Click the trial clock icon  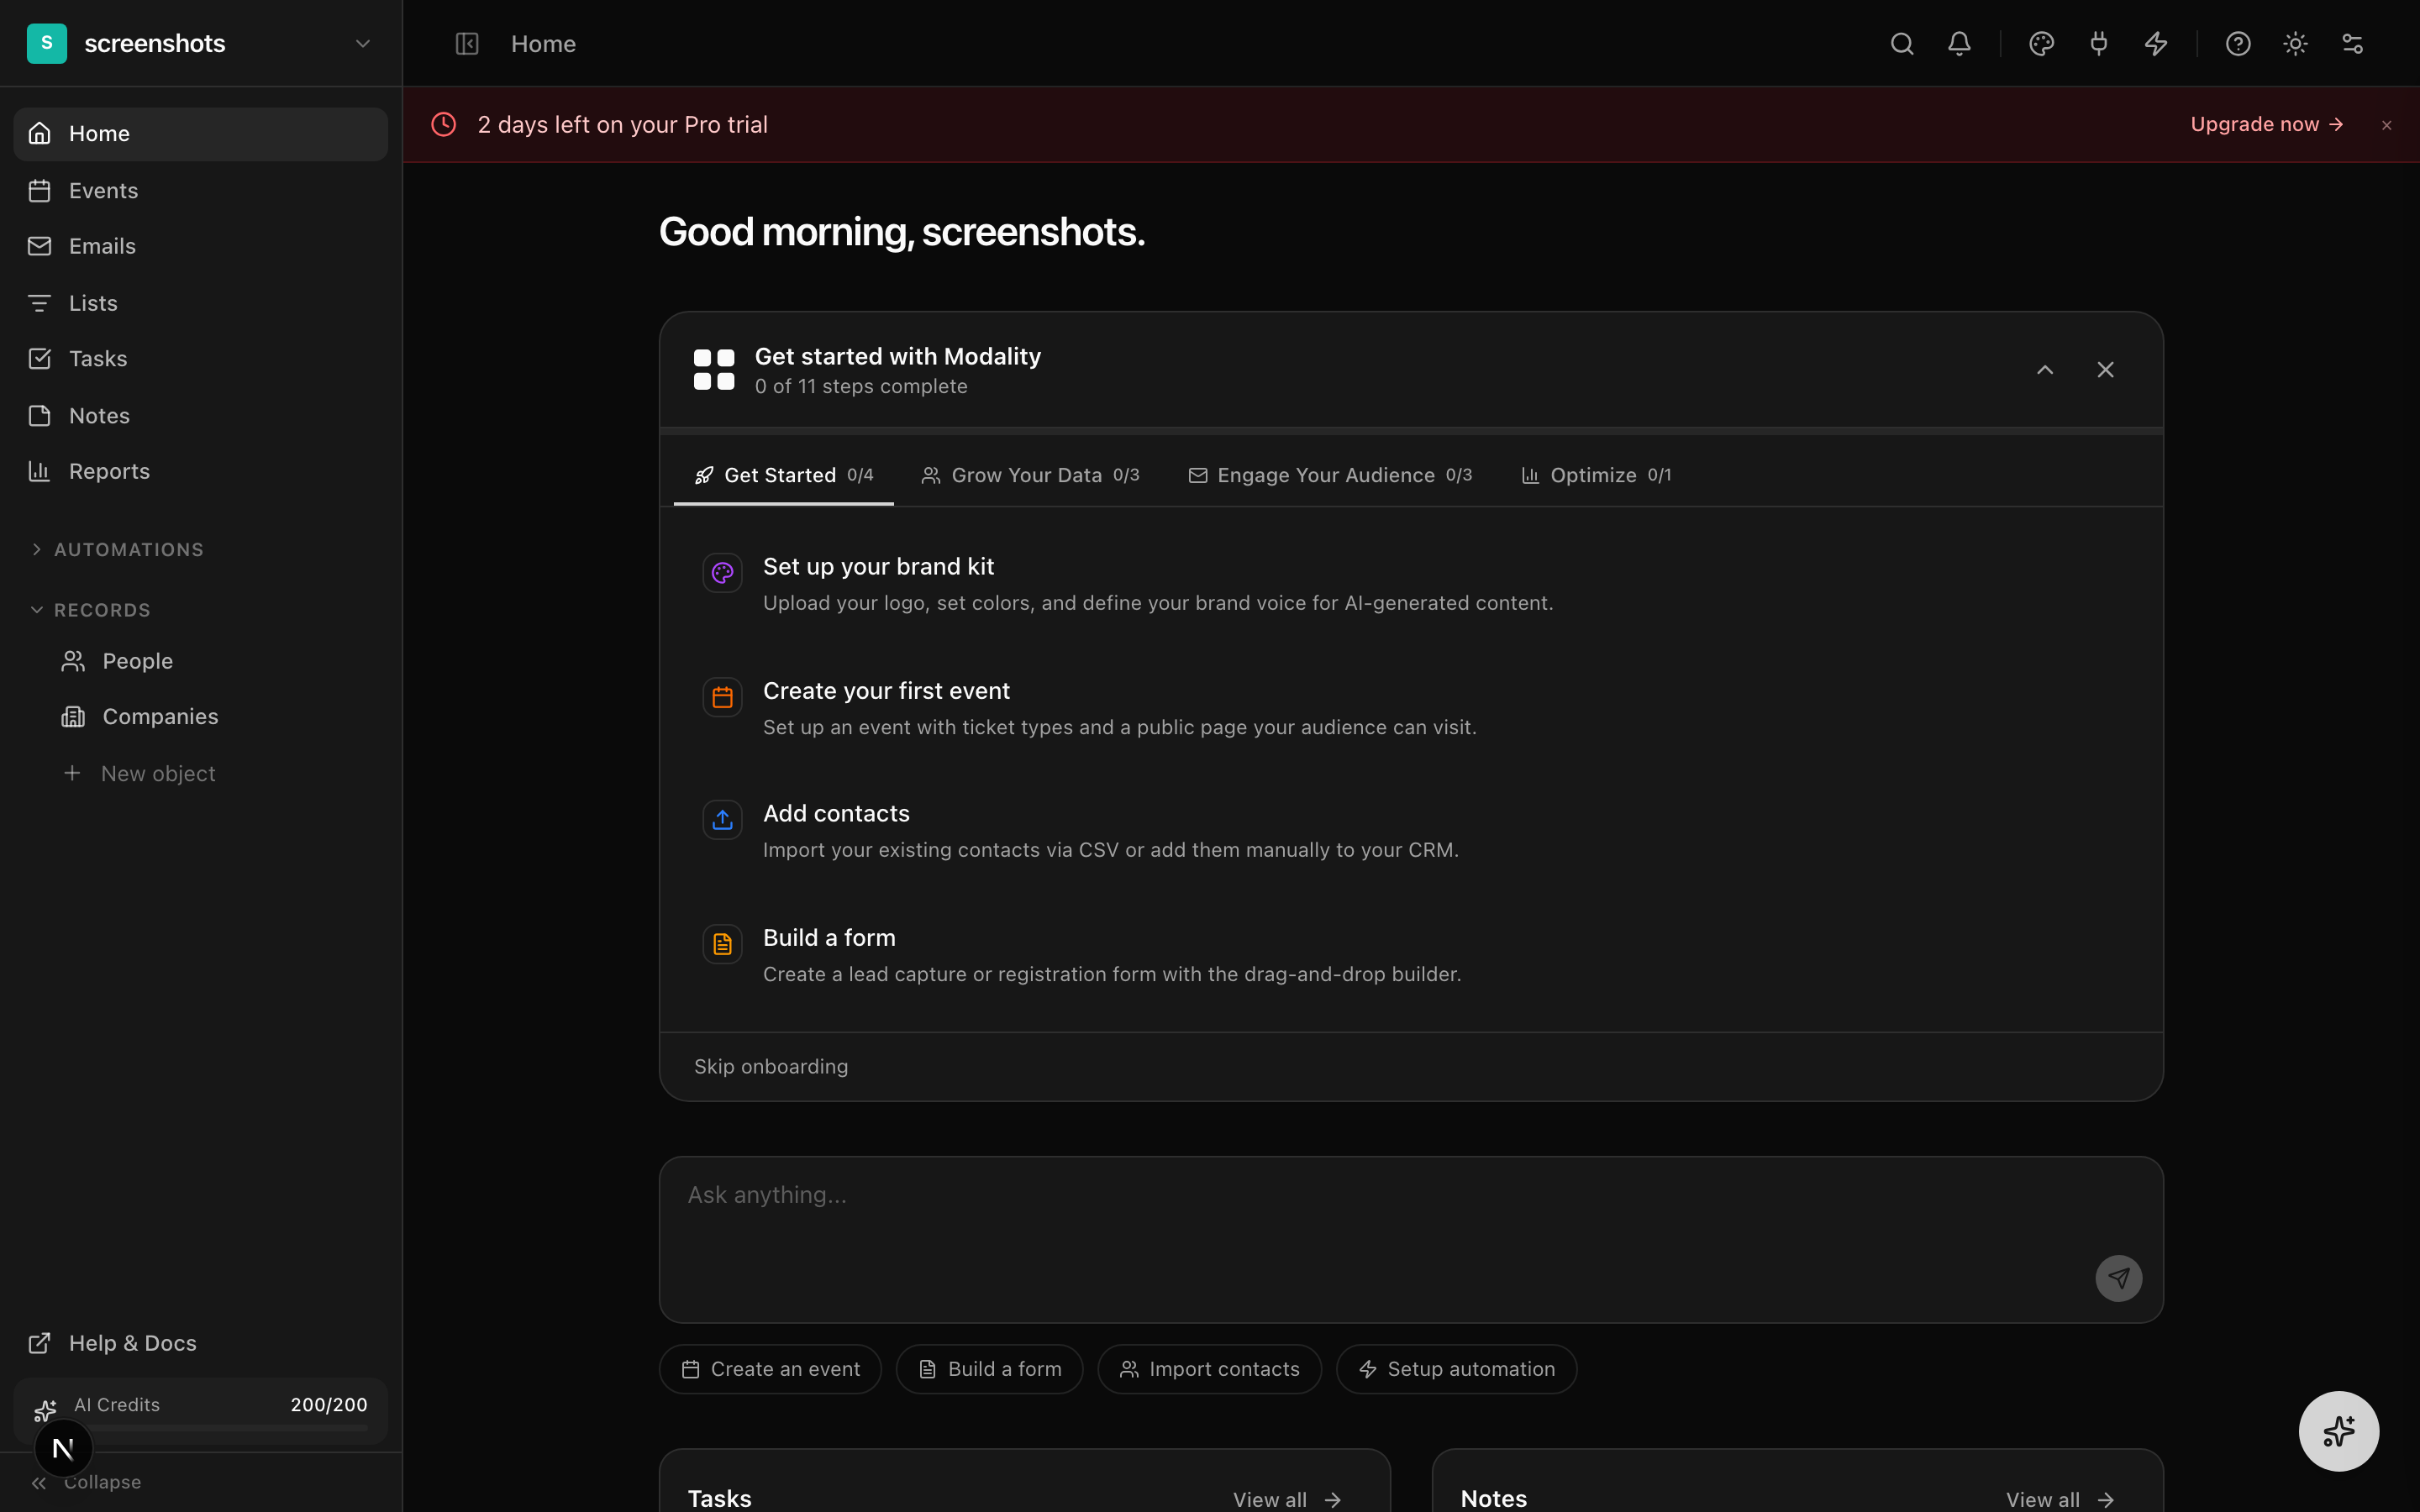(x=444, y=125)
